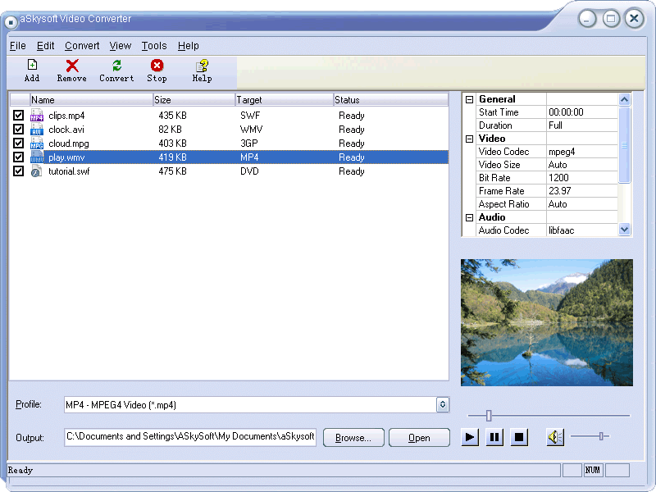
Task: Stop the preview playback
Action: (x=519, y=437)
